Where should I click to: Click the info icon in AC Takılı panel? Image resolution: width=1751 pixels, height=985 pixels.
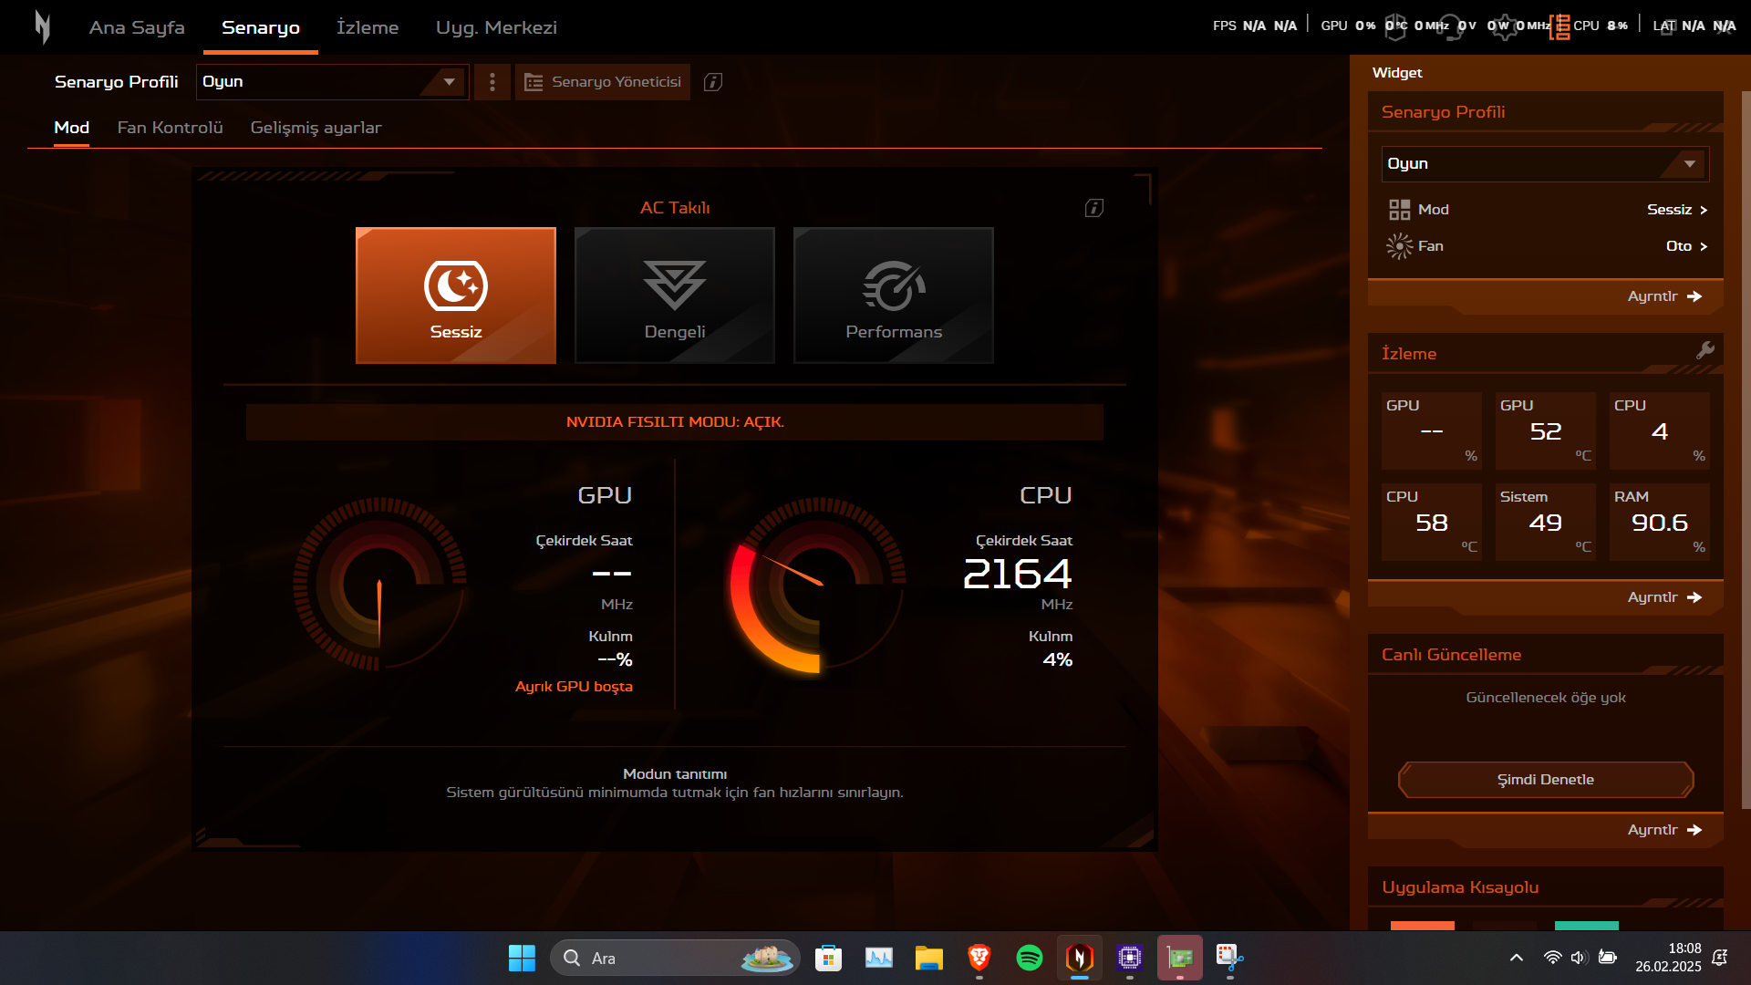pos(1094,208)
